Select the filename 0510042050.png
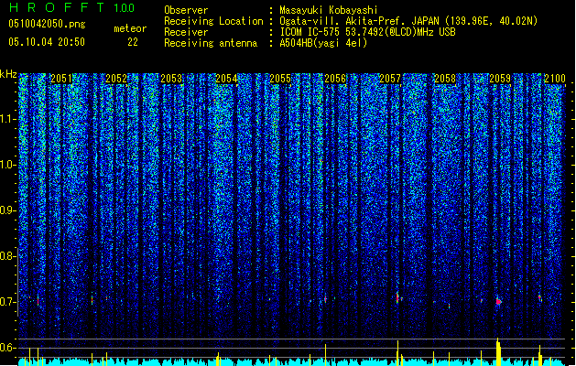Viewport: 576px width, 366px height. point(47,24)
